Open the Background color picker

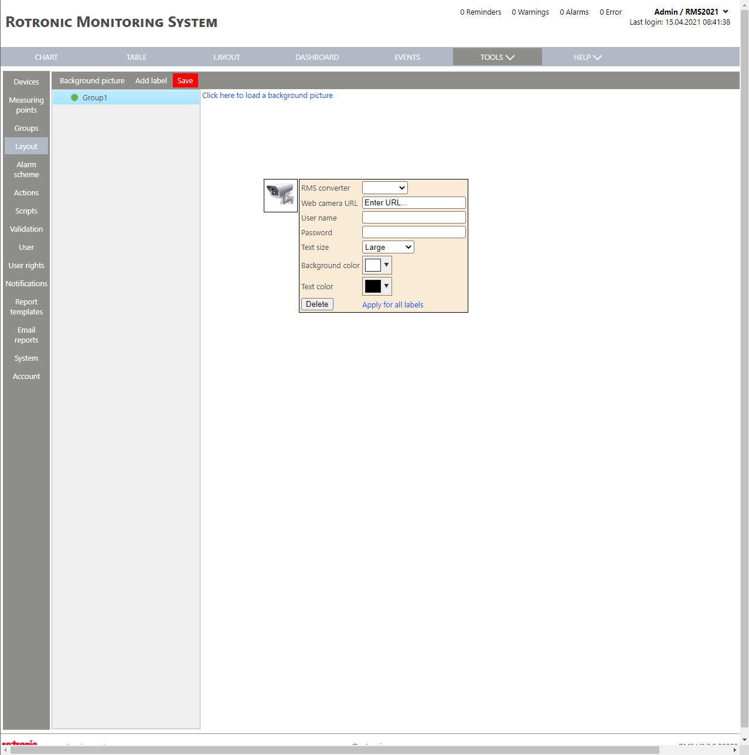click(377, 265)
